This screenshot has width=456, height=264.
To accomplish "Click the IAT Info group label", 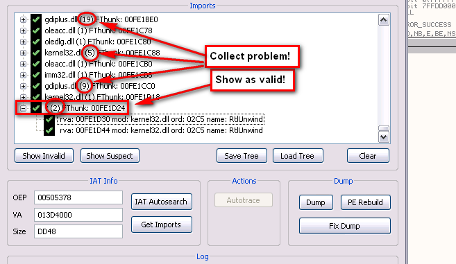I will (x=103, y=181).
